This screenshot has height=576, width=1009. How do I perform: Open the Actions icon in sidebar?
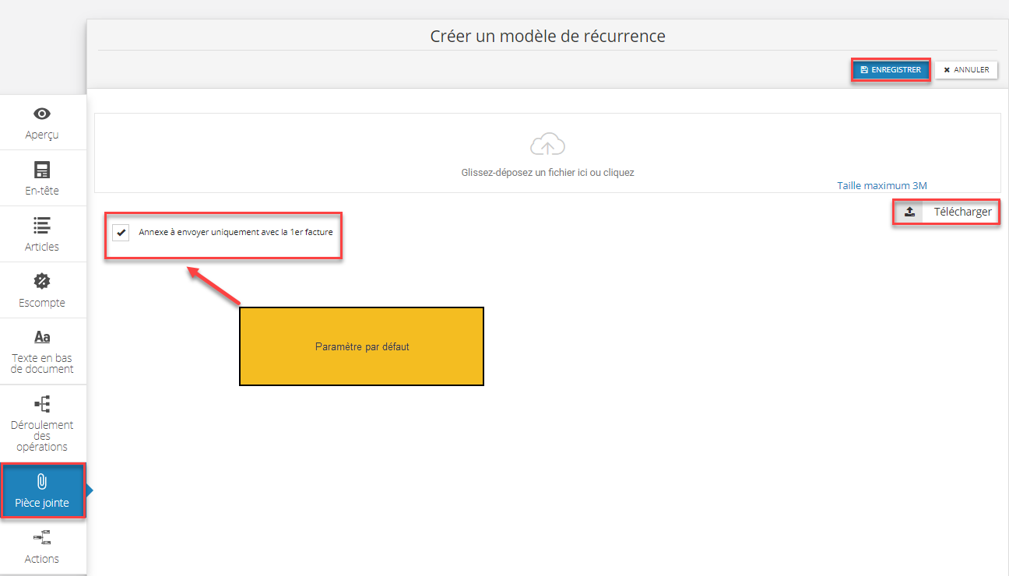42,538
